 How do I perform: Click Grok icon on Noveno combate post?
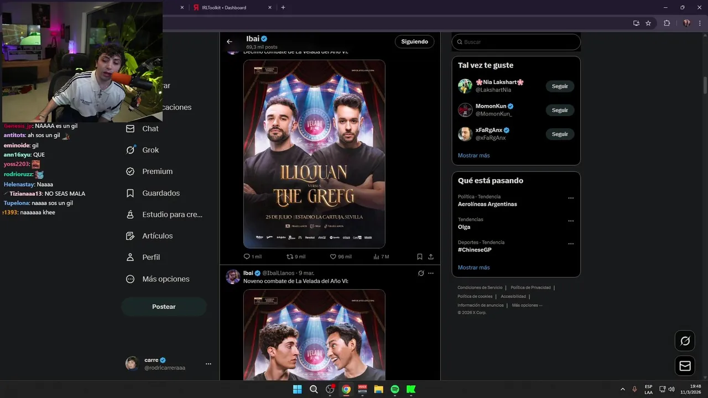coord(421,273)
